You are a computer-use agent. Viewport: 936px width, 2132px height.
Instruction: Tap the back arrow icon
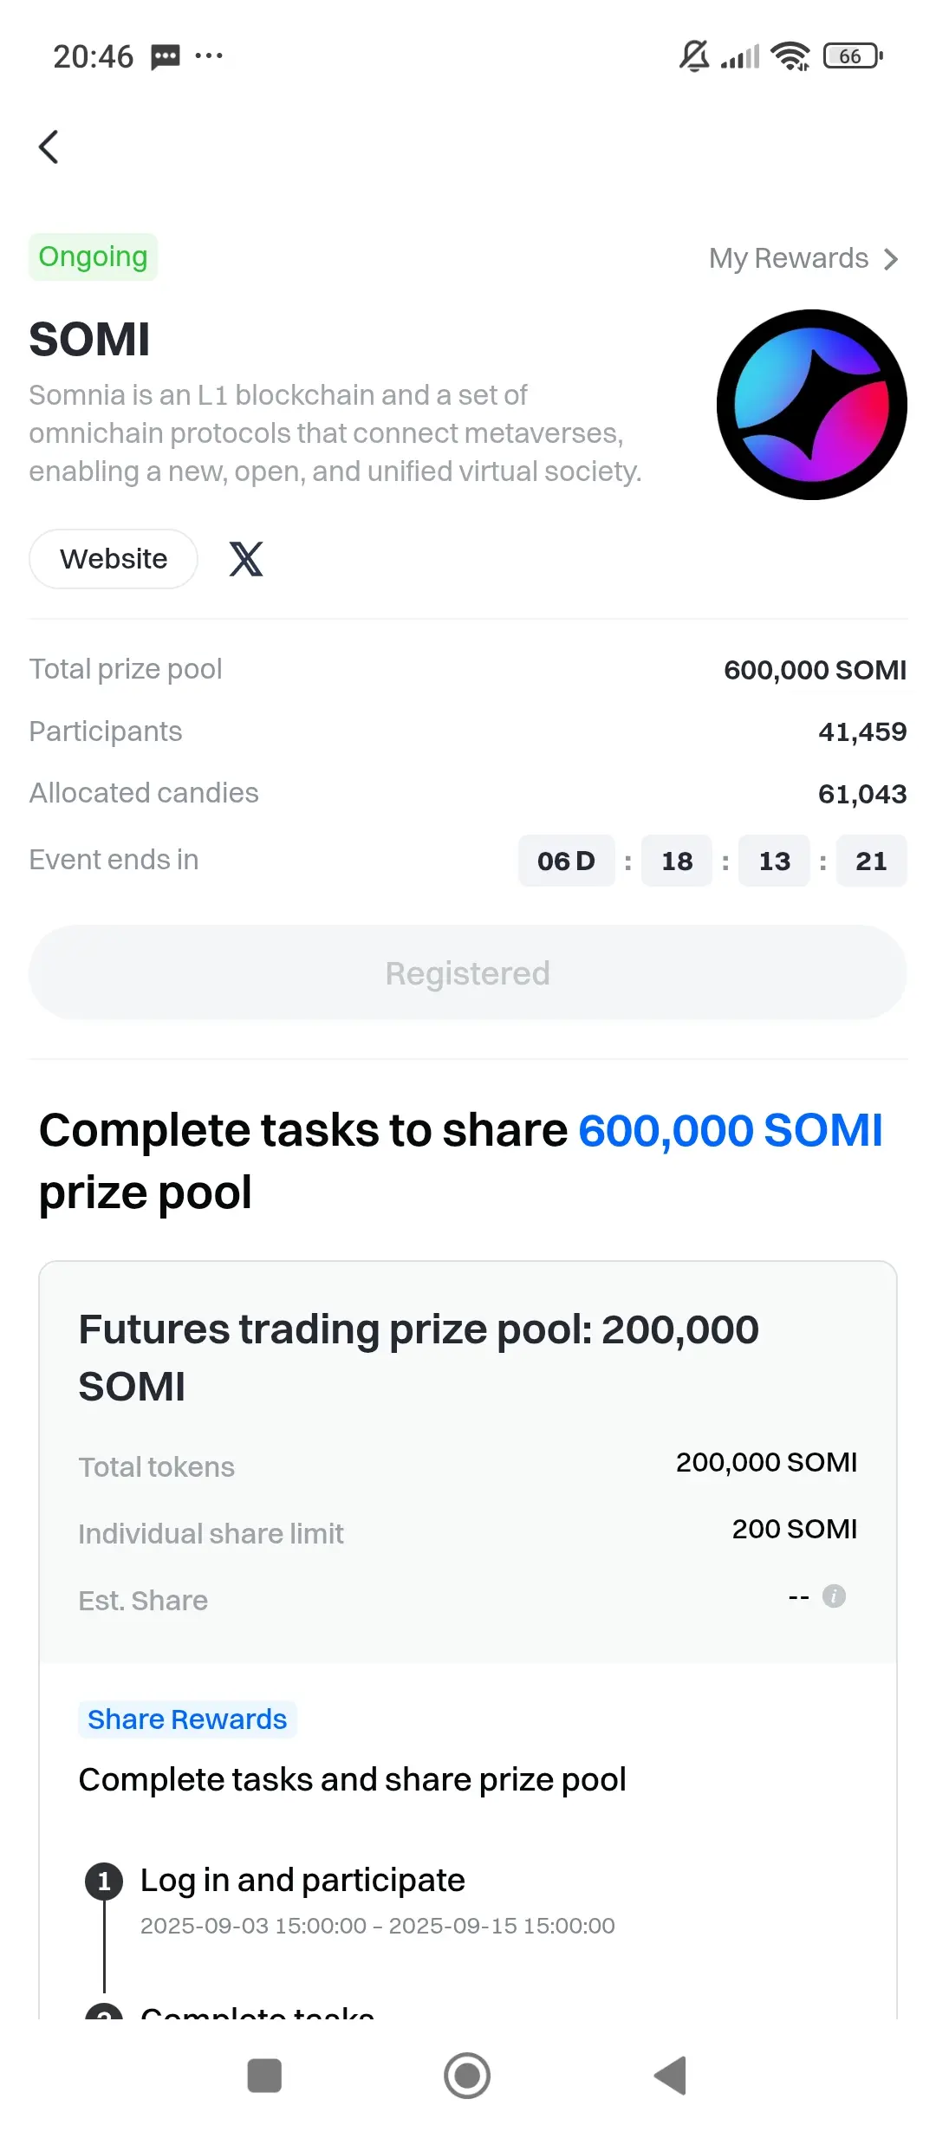click(49, 146)
